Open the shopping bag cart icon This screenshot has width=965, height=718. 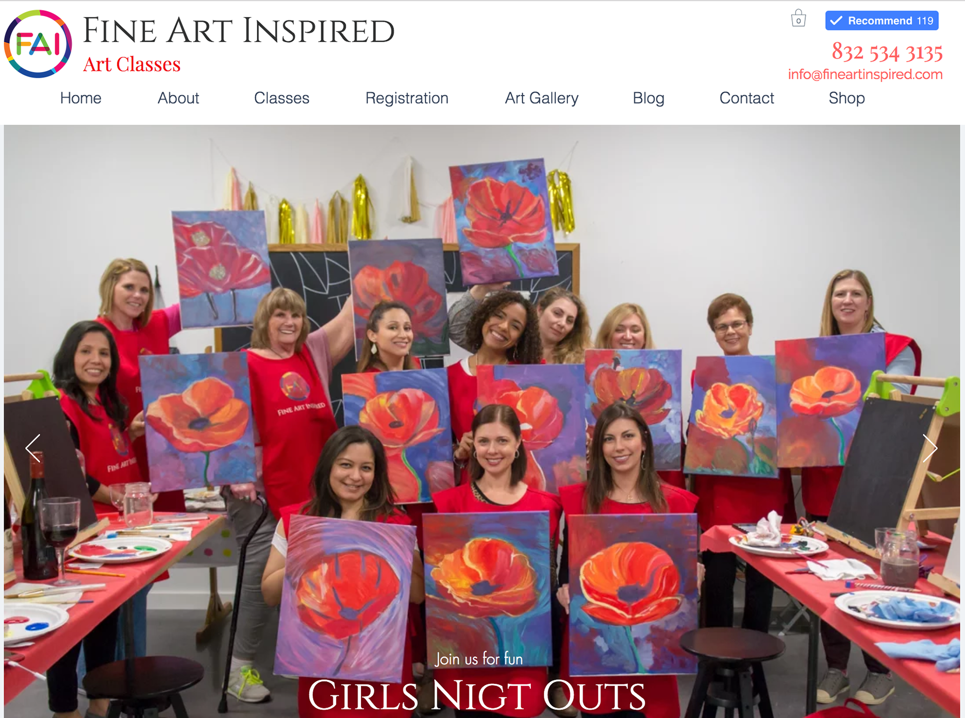(798, 18)
